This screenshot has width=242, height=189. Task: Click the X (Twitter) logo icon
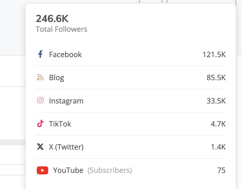40,147
